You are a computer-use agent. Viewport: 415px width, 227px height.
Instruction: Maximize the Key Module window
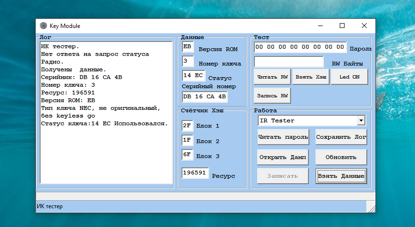[342, 26]
